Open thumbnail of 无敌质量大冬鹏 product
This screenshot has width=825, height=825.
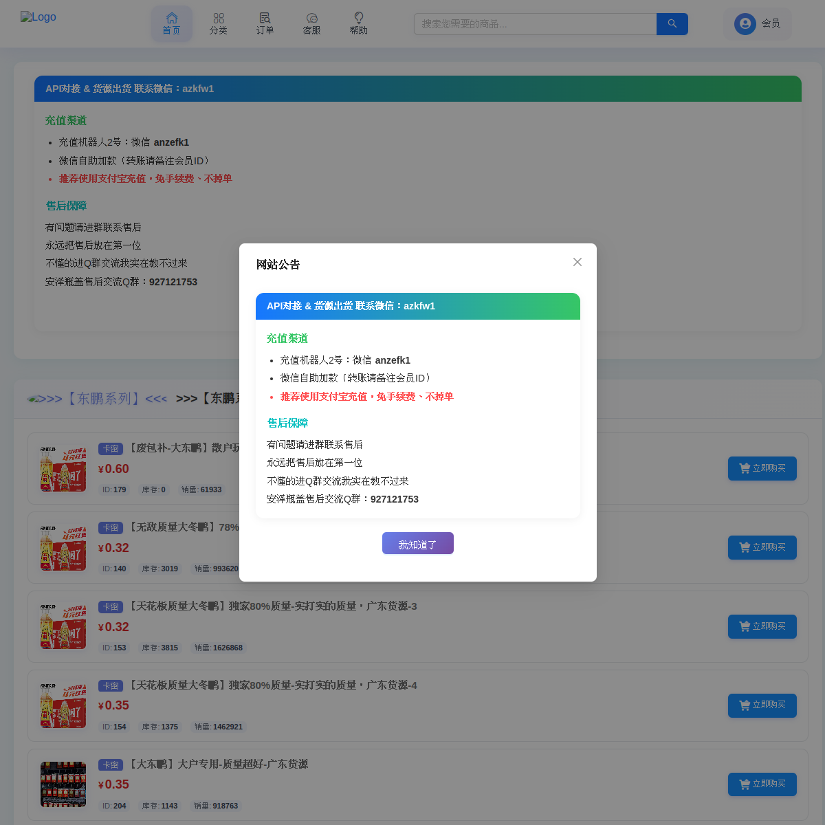coord(63,548)
